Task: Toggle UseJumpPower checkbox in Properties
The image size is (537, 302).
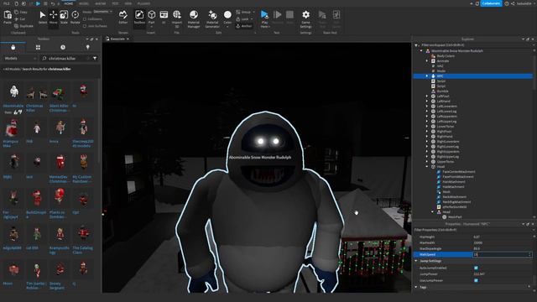Action: (476, 280)
